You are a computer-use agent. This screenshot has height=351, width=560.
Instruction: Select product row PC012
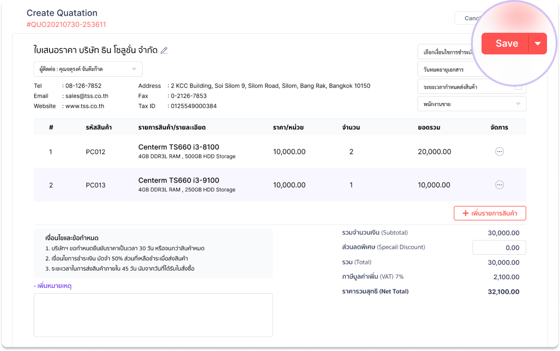tap(95, 152)
